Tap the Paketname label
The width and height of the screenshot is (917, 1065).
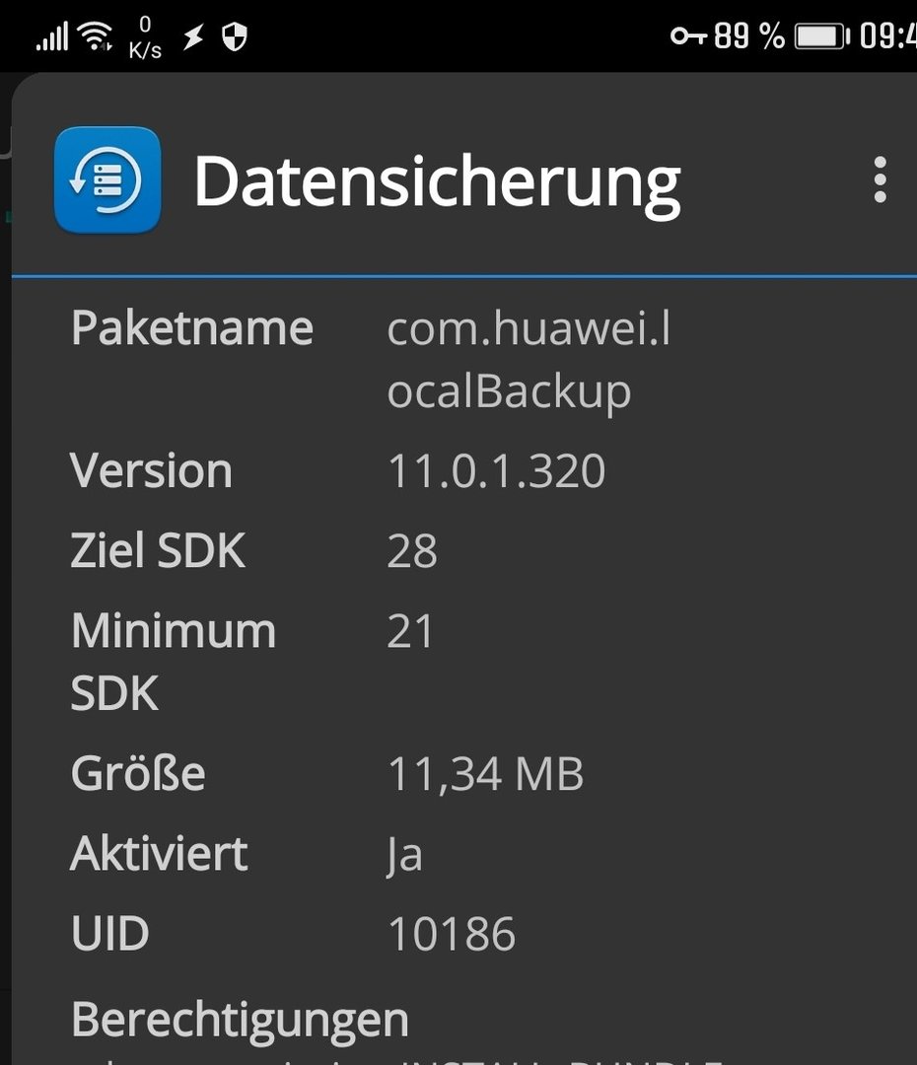(192, 328)
